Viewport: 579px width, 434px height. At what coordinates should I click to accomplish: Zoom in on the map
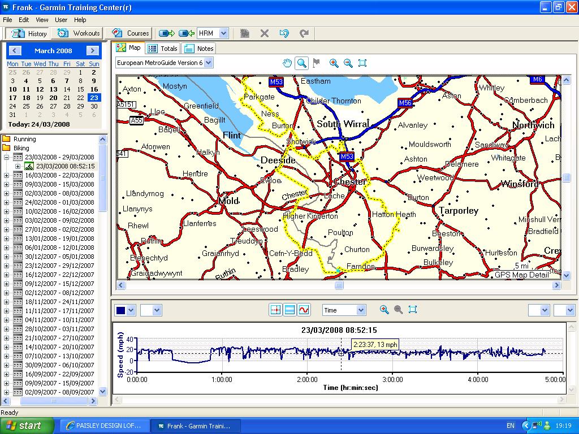click(334, 63)
